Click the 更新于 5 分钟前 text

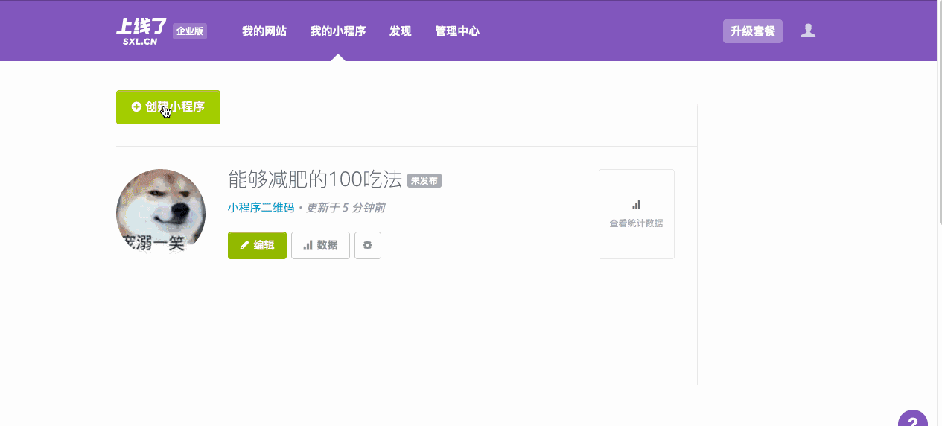tap(346, 208)
